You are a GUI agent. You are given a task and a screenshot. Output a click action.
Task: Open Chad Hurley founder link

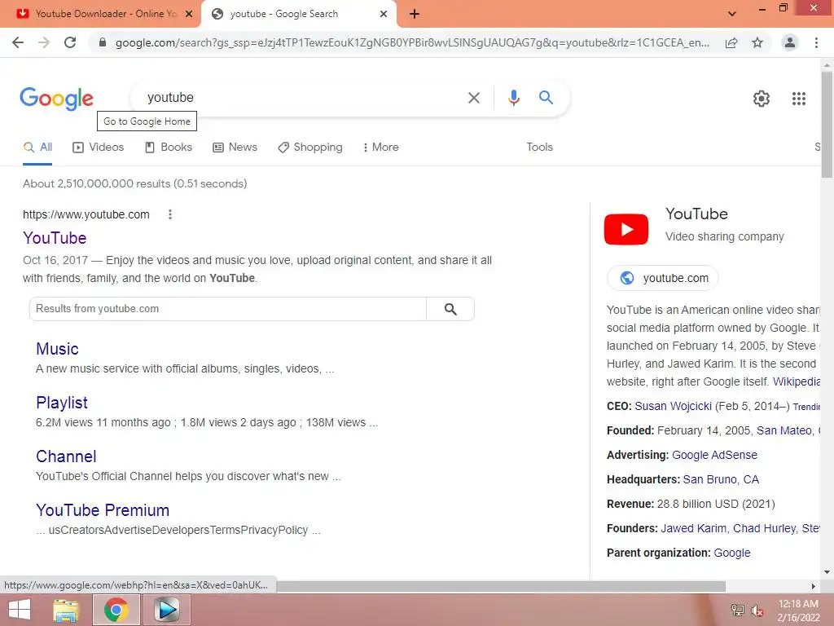coord(764,528)
